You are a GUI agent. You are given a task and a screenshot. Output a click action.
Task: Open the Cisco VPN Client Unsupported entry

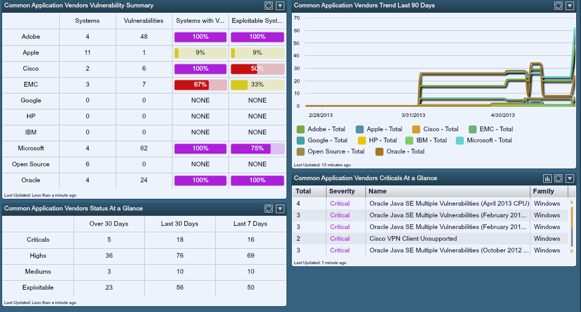point(413,239)
